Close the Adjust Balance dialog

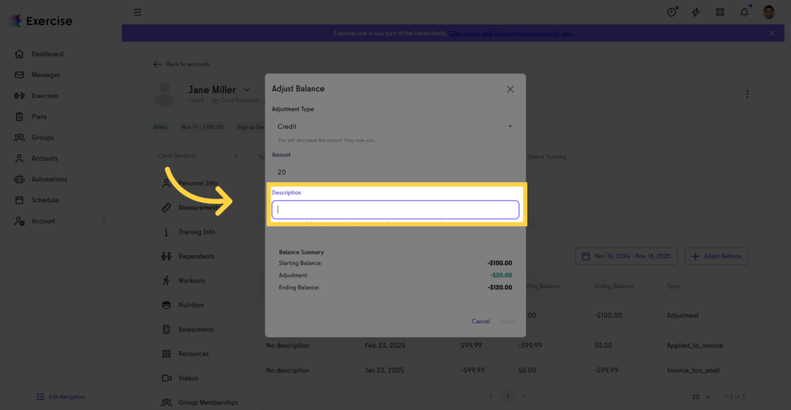(x=510, y=89)
